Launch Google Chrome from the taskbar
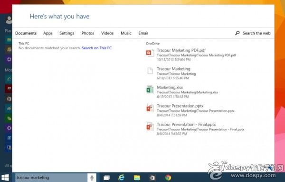 pos(168,178)
